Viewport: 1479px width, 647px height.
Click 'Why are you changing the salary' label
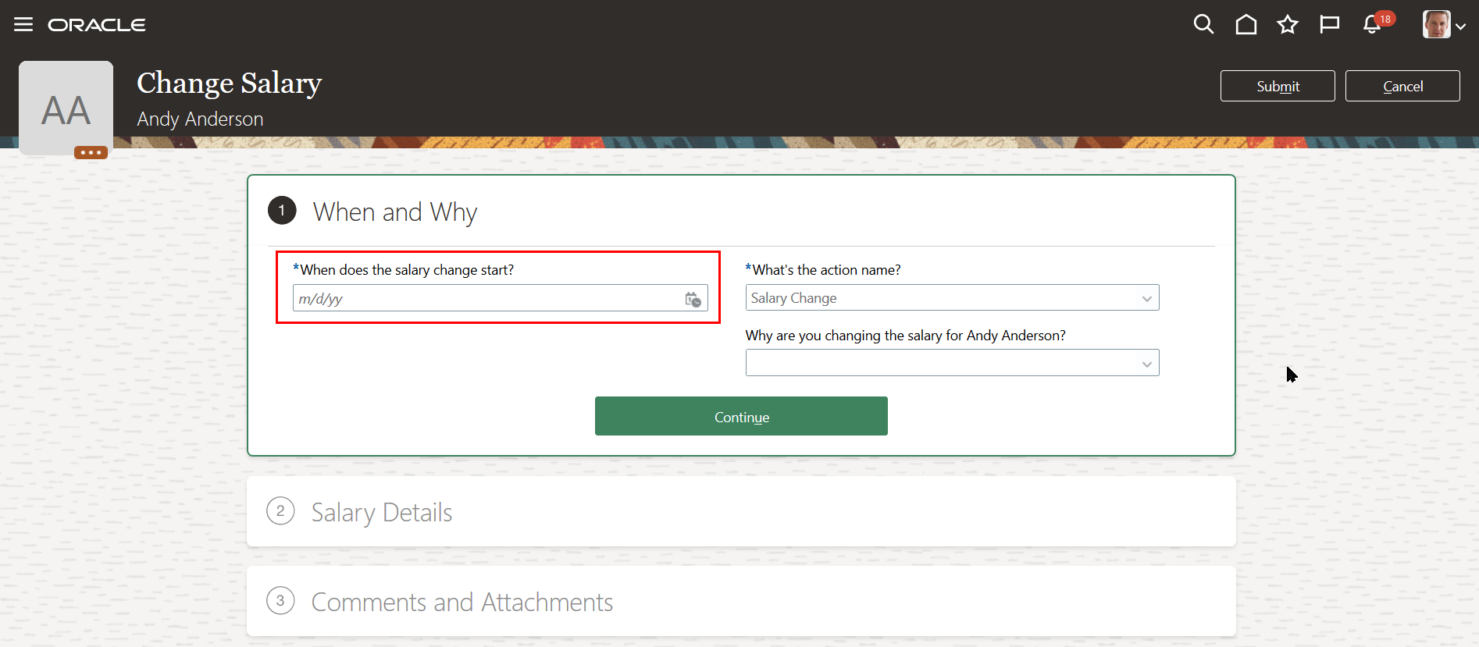(x=906, y=335)
